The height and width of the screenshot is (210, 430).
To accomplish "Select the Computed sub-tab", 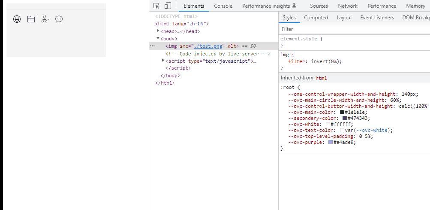I will [316, 18].
